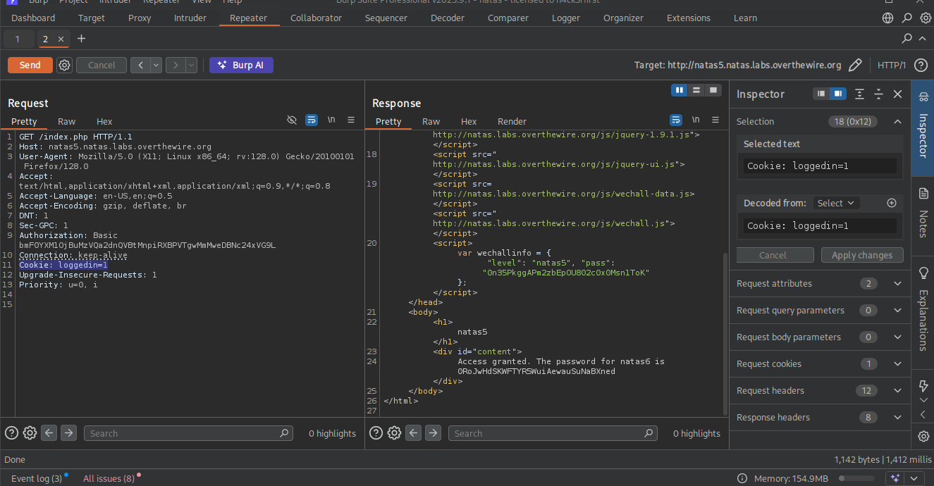
Task: Select side-by-side request/response layout
Action: 680,90
